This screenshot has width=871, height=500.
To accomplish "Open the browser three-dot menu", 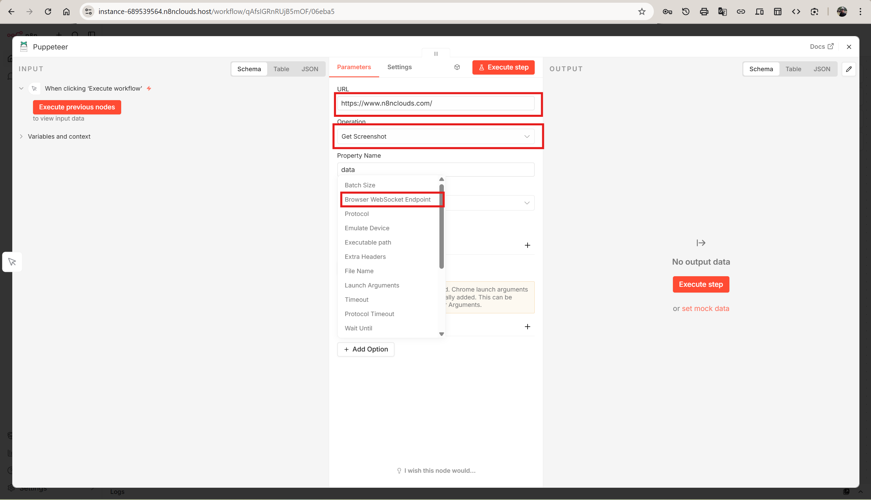I will (x=860, y=12).
